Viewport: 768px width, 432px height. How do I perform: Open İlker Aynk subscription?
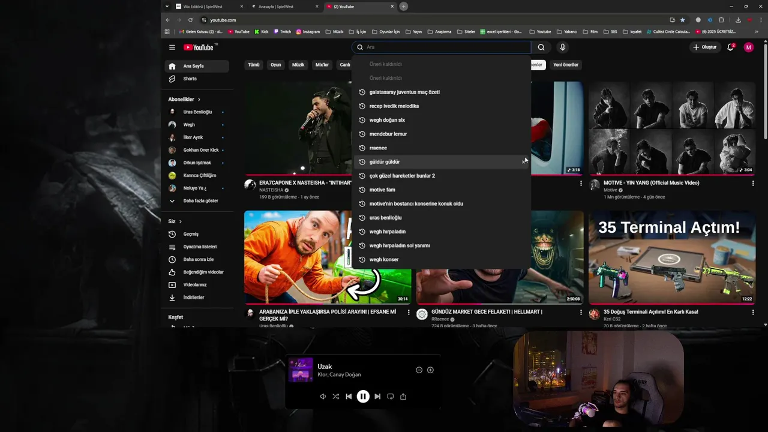tap(197, 137)
